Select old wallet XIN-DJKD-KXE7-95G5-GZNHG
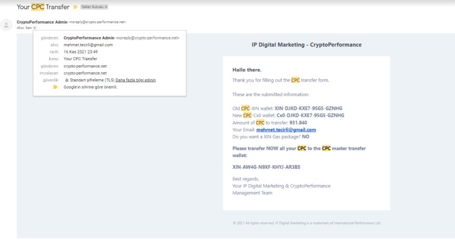Image resolution: width=455 pixels, height=242 pixels. [x=309, y=108]
